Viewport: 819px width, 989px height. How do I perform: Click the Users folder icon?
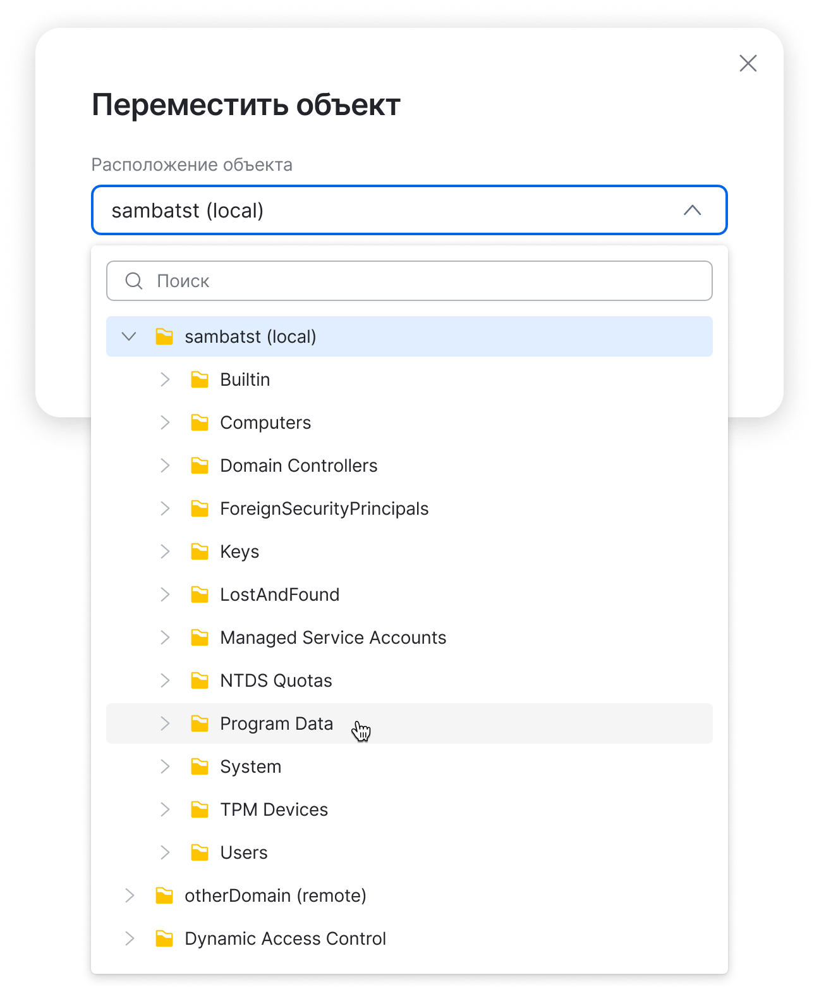(200, 852)
